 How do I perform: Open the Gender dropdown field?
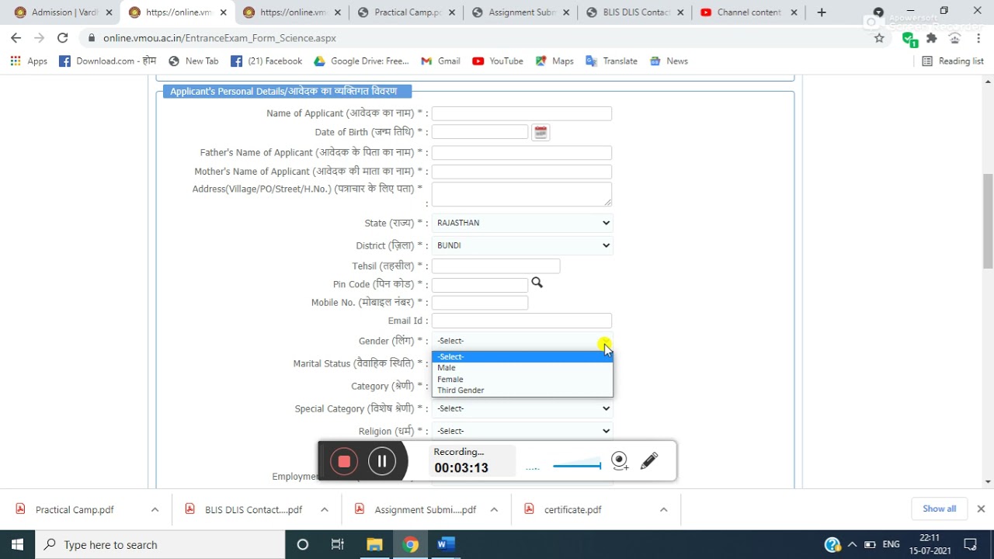522,341
